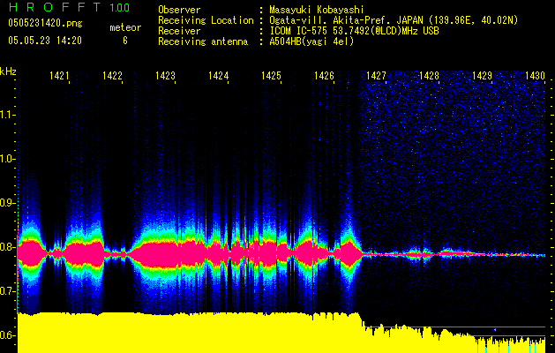Viewport: 555px width, 353px height.
Task: Select the 1424 time marker
Action: coord(218,76)
